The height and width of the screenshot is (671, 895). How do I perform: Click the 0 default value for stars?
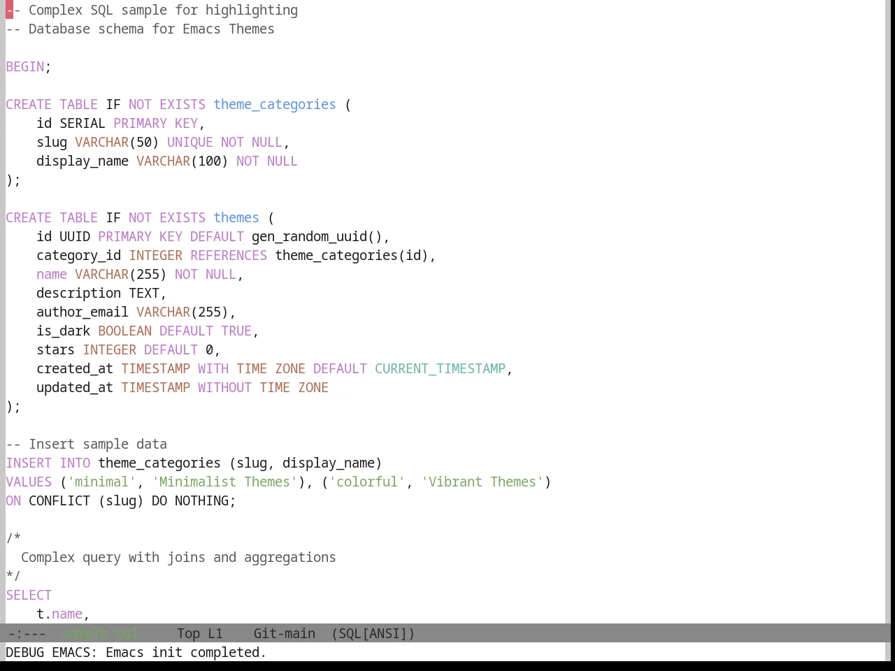tap(209, 349)
